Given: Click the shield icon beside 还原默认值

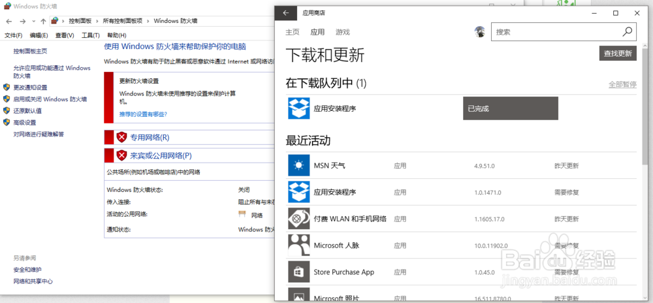Looking at the screenshot, I should pyautogui.click(x=7, y=111).
